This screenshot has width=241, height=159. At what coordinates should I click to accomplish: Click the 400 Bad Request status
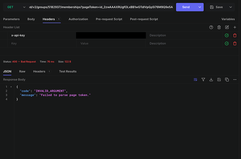tap(24, 62)
